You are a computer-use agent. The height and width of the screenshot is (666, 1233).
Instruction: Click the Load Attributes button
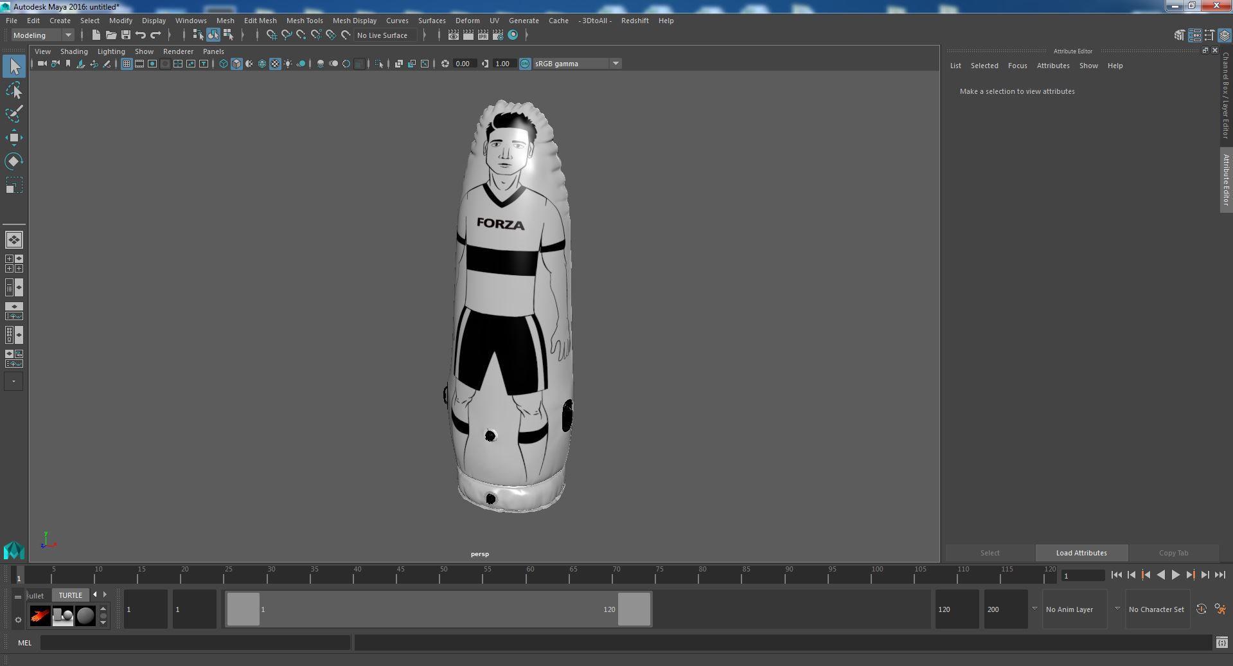pyautogui.click(x=1081, y=553)
